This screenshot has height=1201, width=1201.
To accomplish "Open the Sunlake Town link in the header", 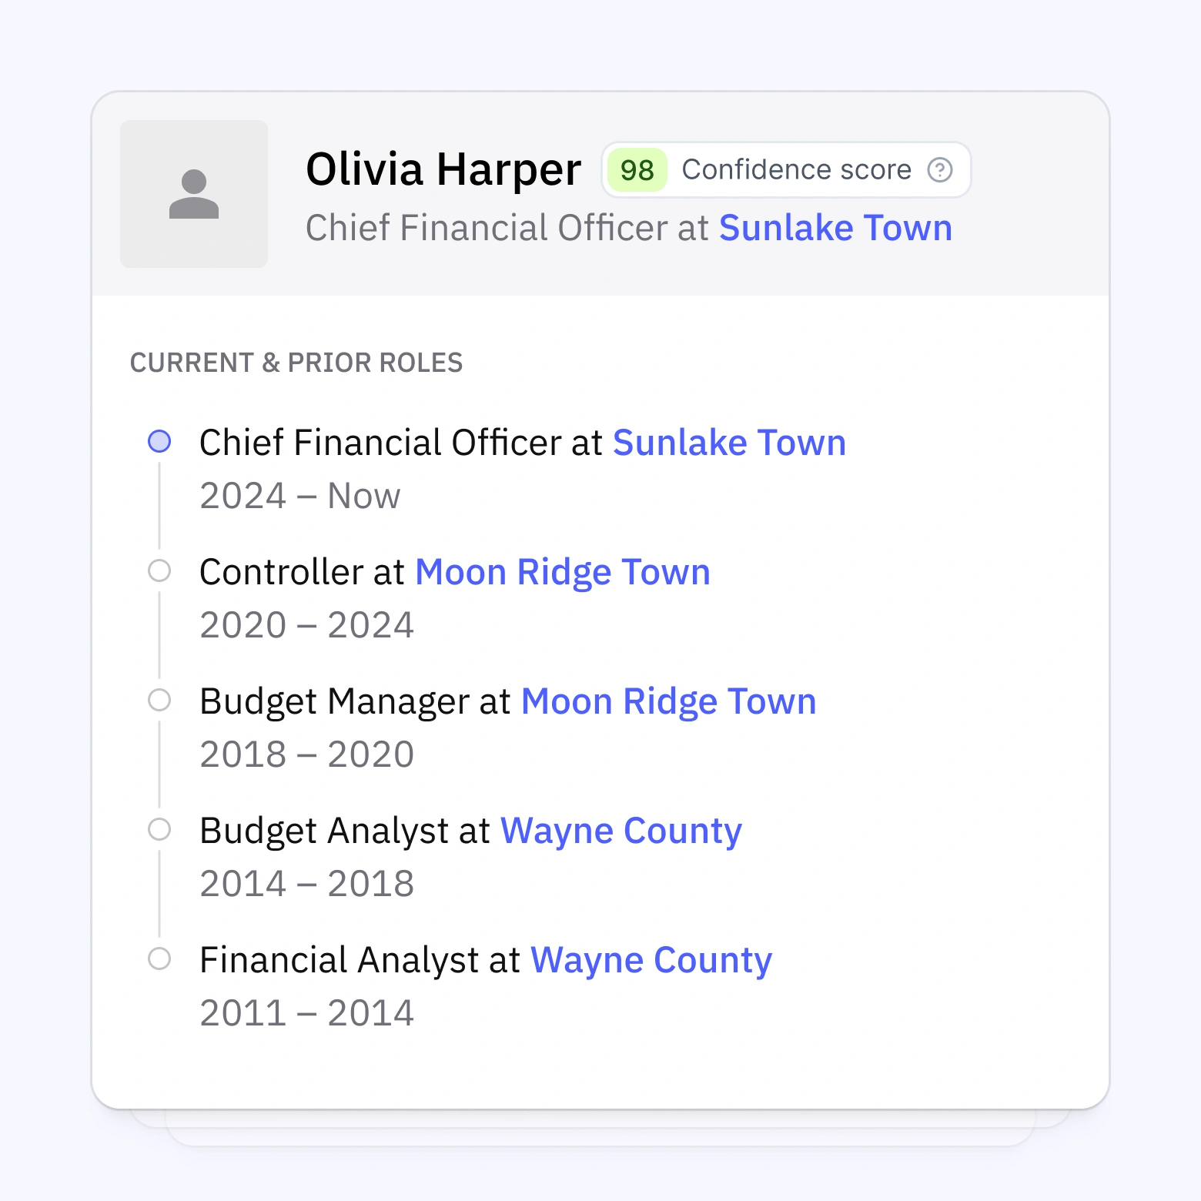I will coord(835,227).
